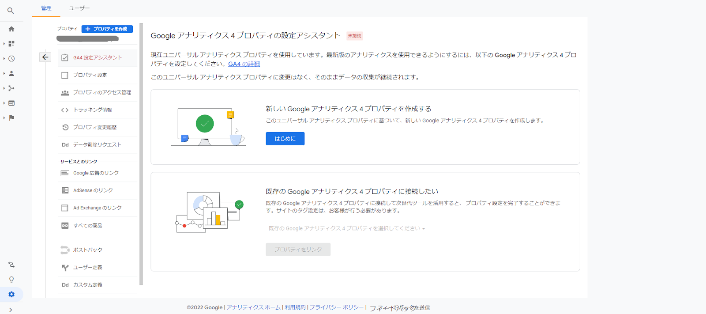This screenshot has height=314, width=706.
Task: Open データ削除リクエスト menu item
Action: 98,145
